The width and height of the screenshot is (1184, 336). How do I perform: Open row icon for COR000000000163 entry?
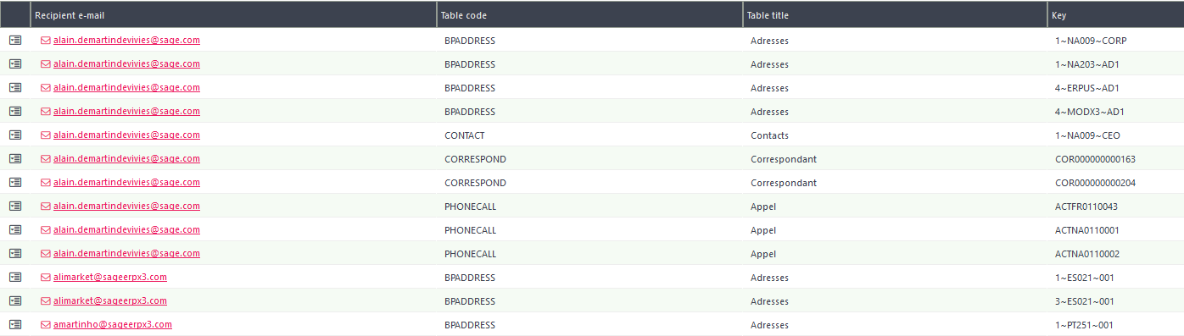click(x=15, y=158)
